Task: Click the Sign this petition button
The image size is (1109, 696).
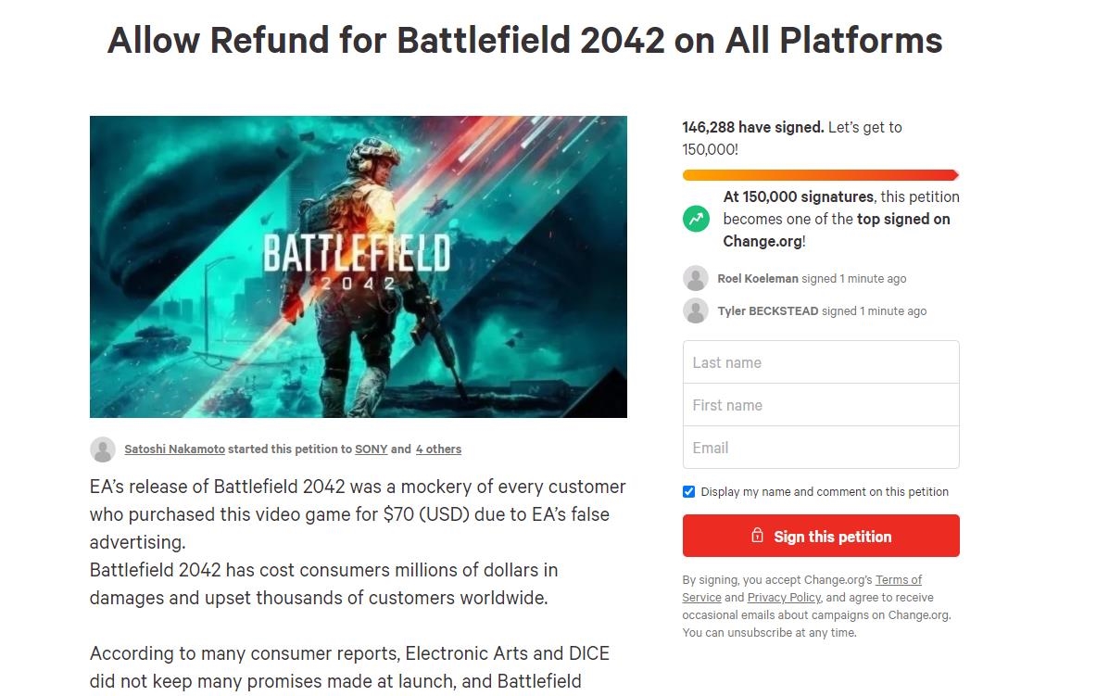Action: click(x=821, y=536)
